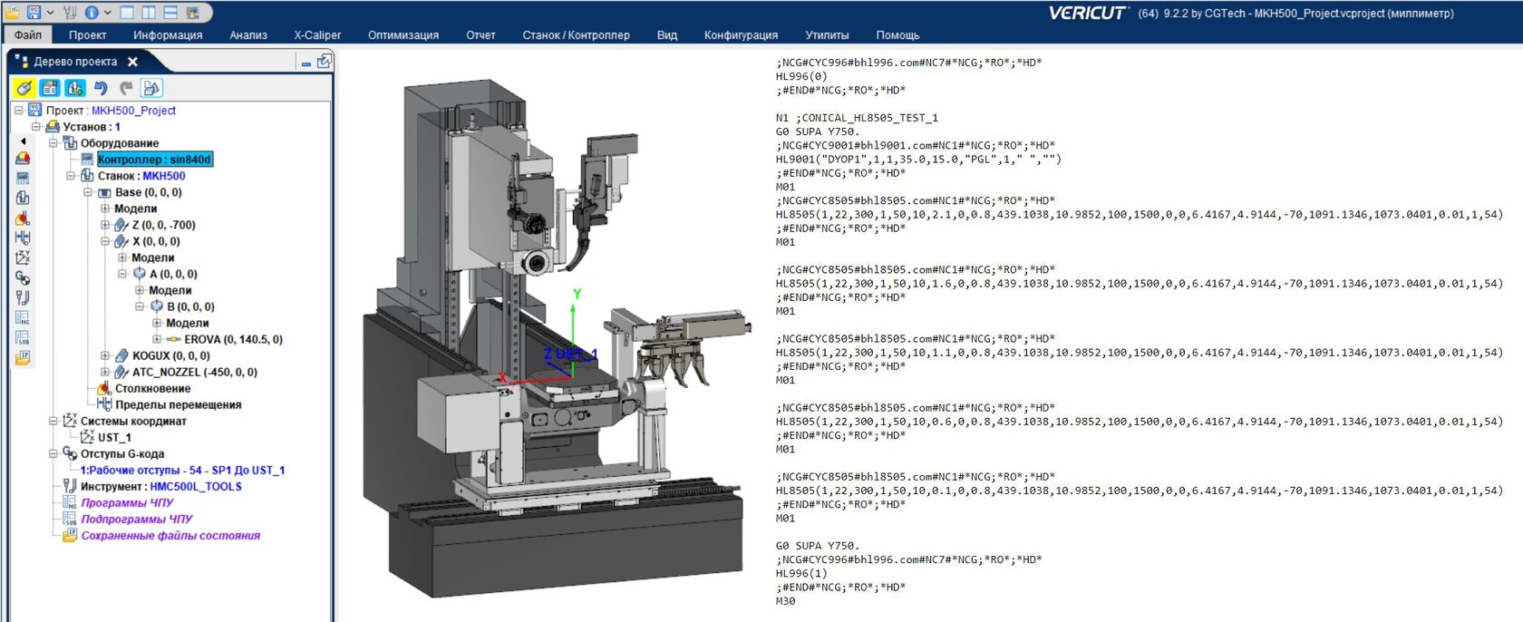
Task: Switch to two-column view layout
Action: tap(148, 13)
